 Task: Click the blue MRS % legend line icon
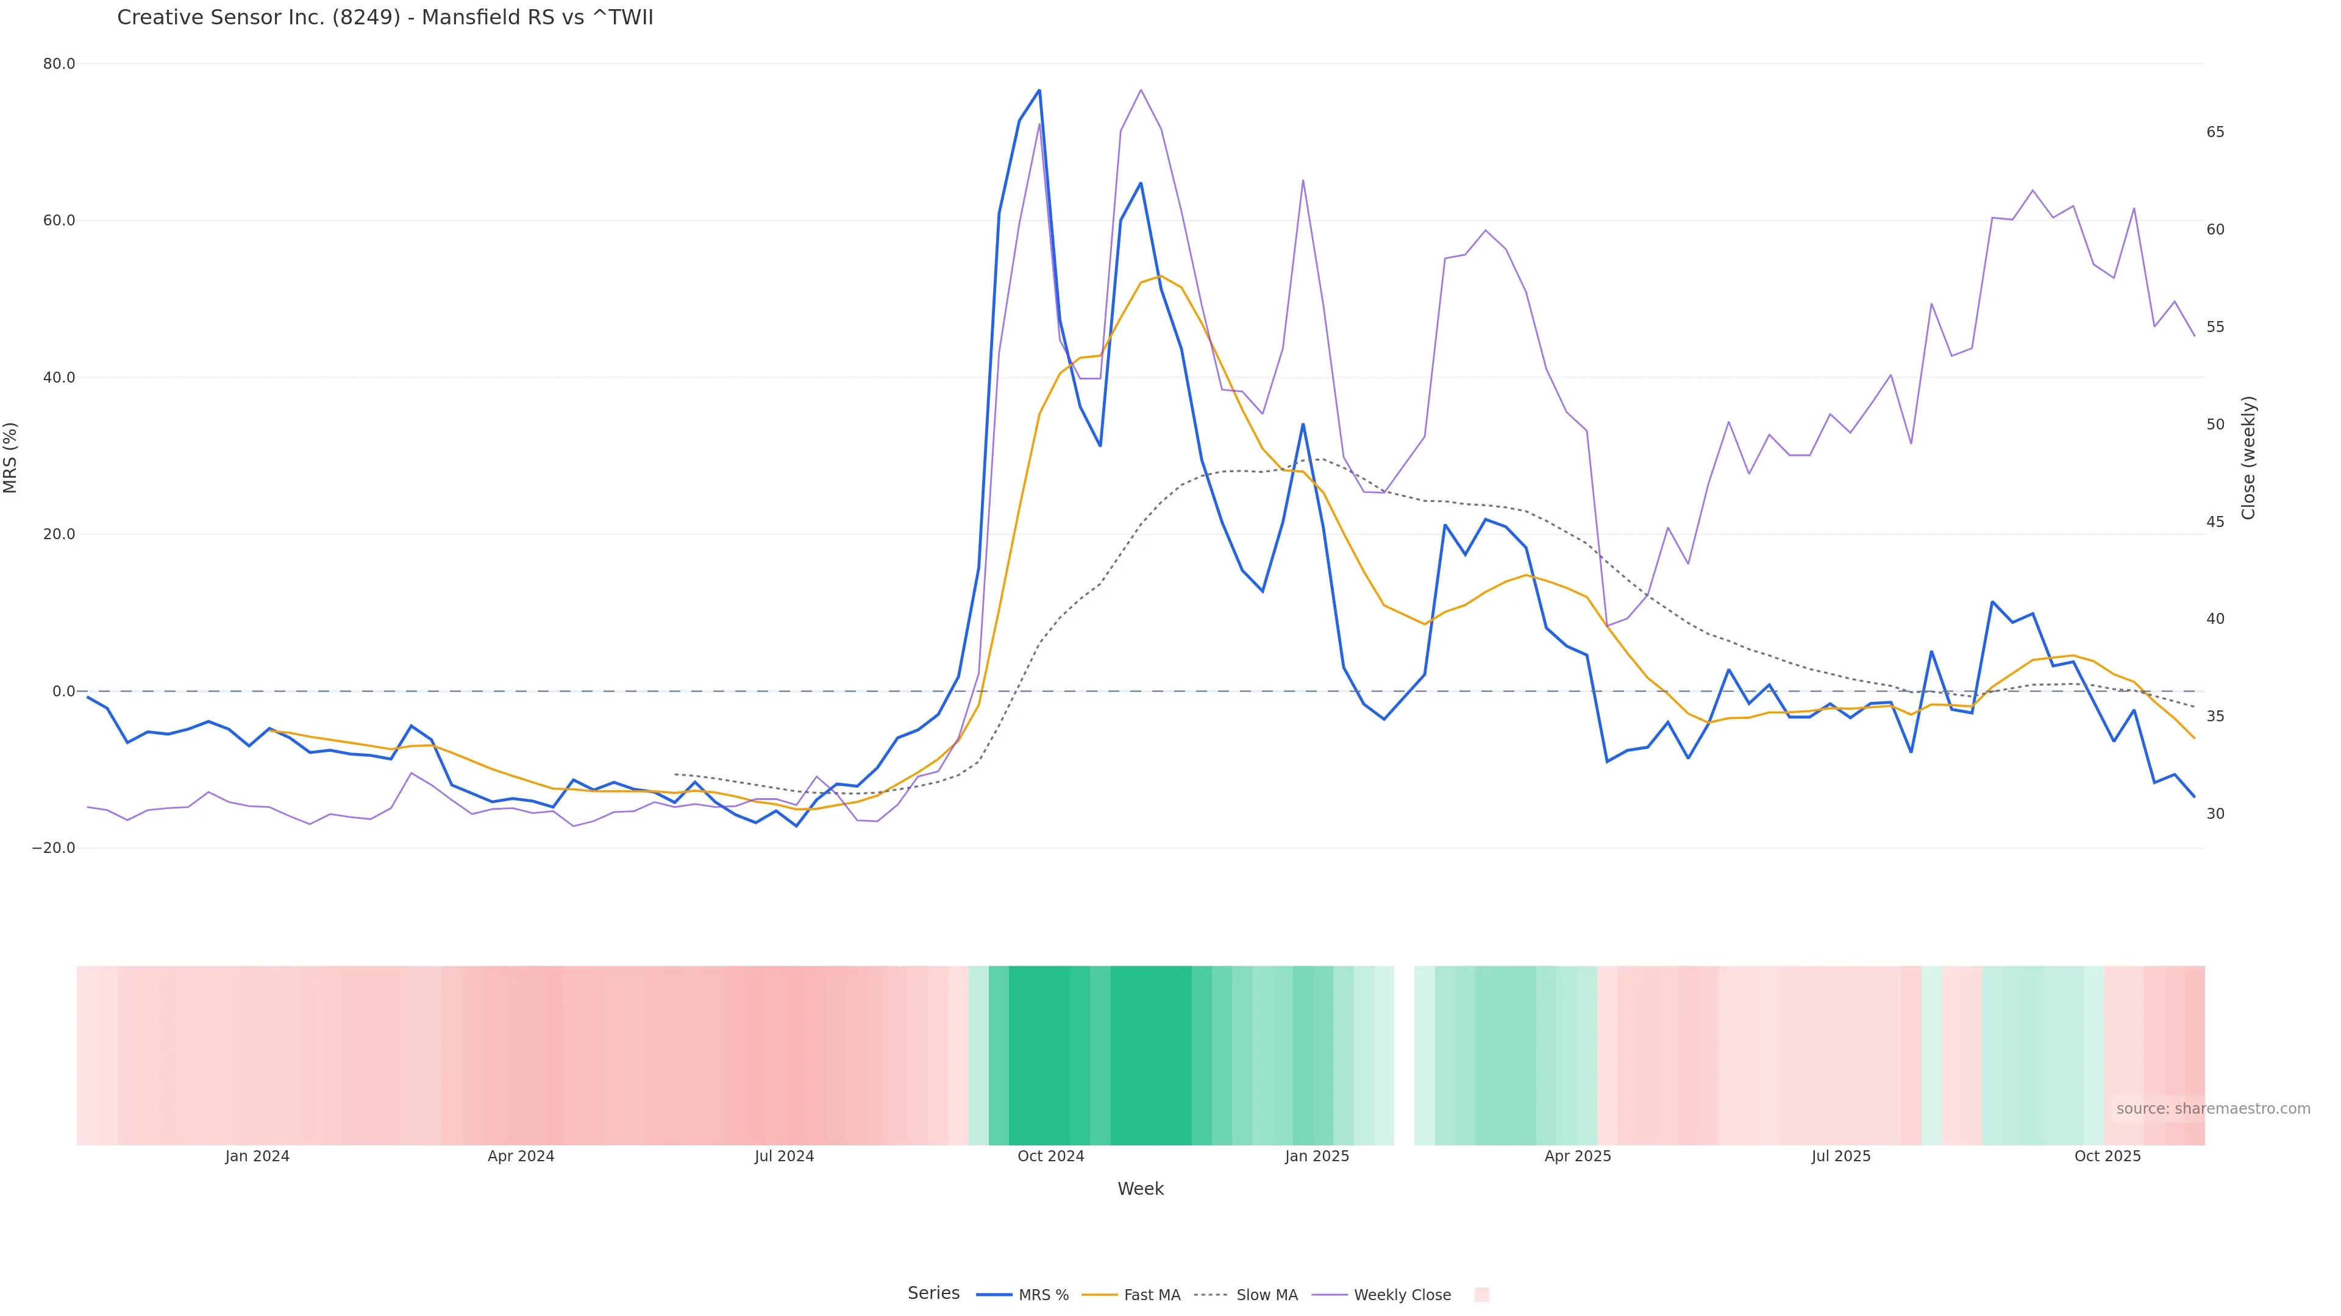tap(994, 1295)
